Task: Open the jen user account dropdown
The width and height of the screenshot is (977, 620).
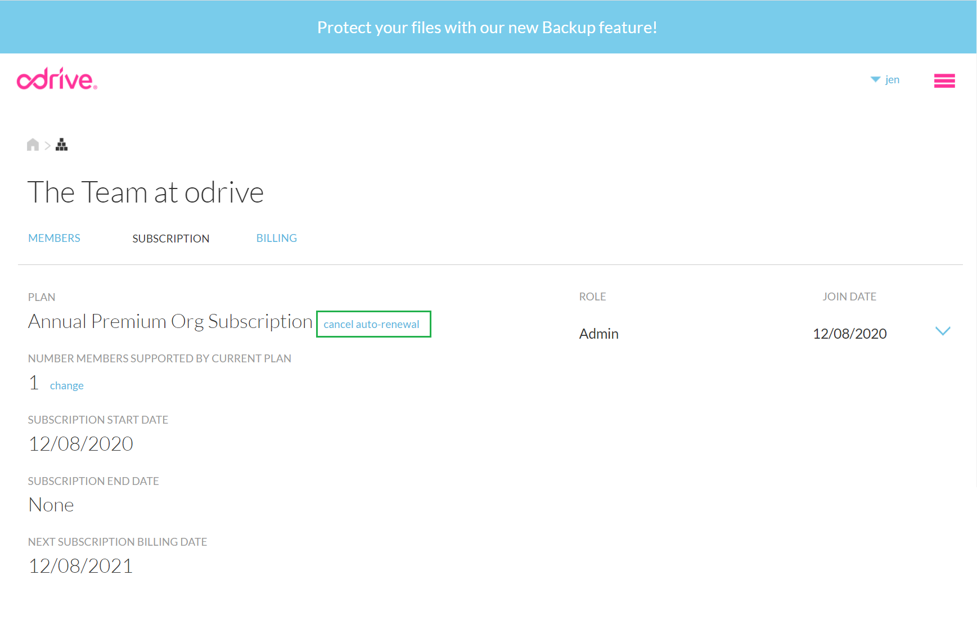Action: [x=885, y=79]
